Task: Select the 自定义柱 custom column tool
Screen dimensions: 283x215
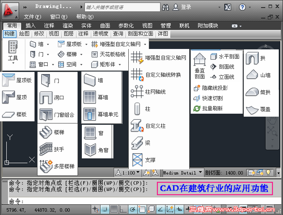Action: (148, 126)
